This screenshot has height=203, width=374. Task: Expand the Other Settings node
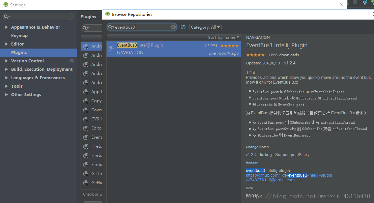pos(6,95)
